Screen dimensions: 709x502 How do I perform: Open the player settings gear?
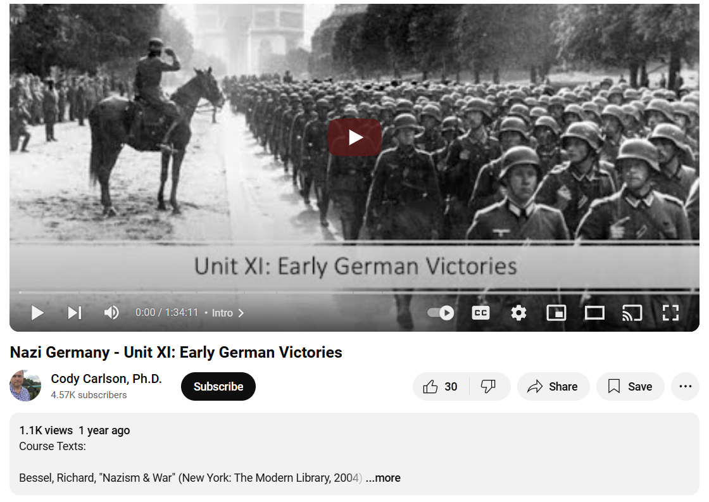click(518, 313)
